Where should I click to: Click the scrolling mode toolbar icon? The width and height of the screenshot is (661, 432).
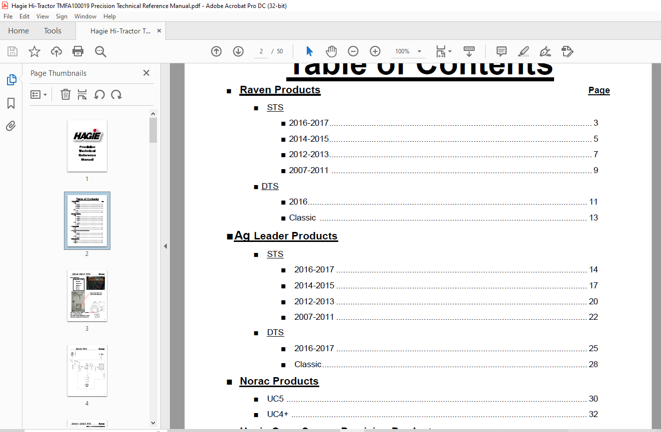click(469, 51)
